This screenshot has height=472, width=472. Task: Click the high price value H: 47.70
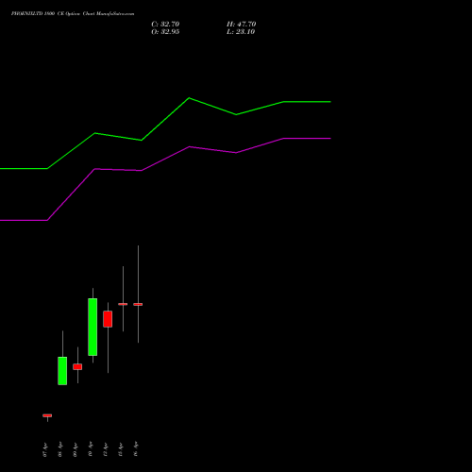pos(241,25)
